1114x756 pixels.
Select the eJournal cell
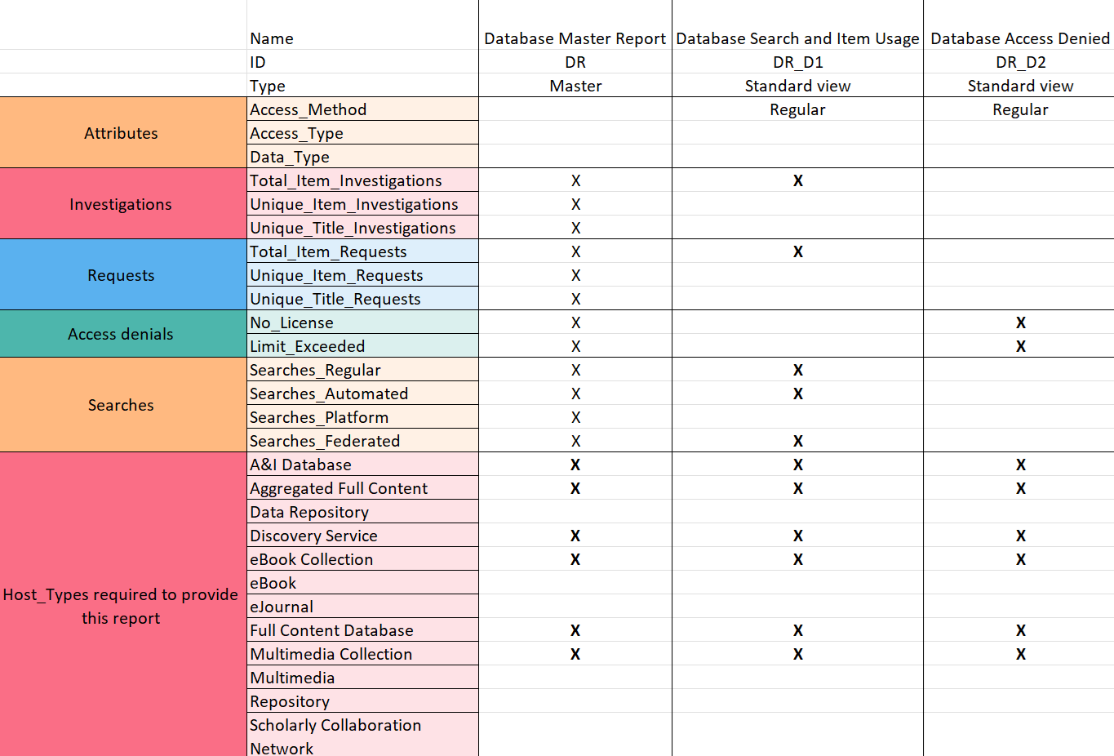click(x=362, y=607)
